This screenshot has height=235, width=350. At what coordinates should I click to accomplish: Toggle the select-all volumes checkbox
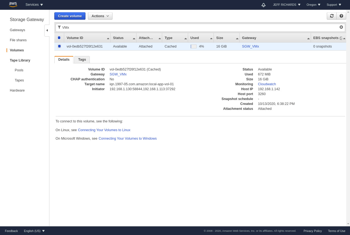59,37
